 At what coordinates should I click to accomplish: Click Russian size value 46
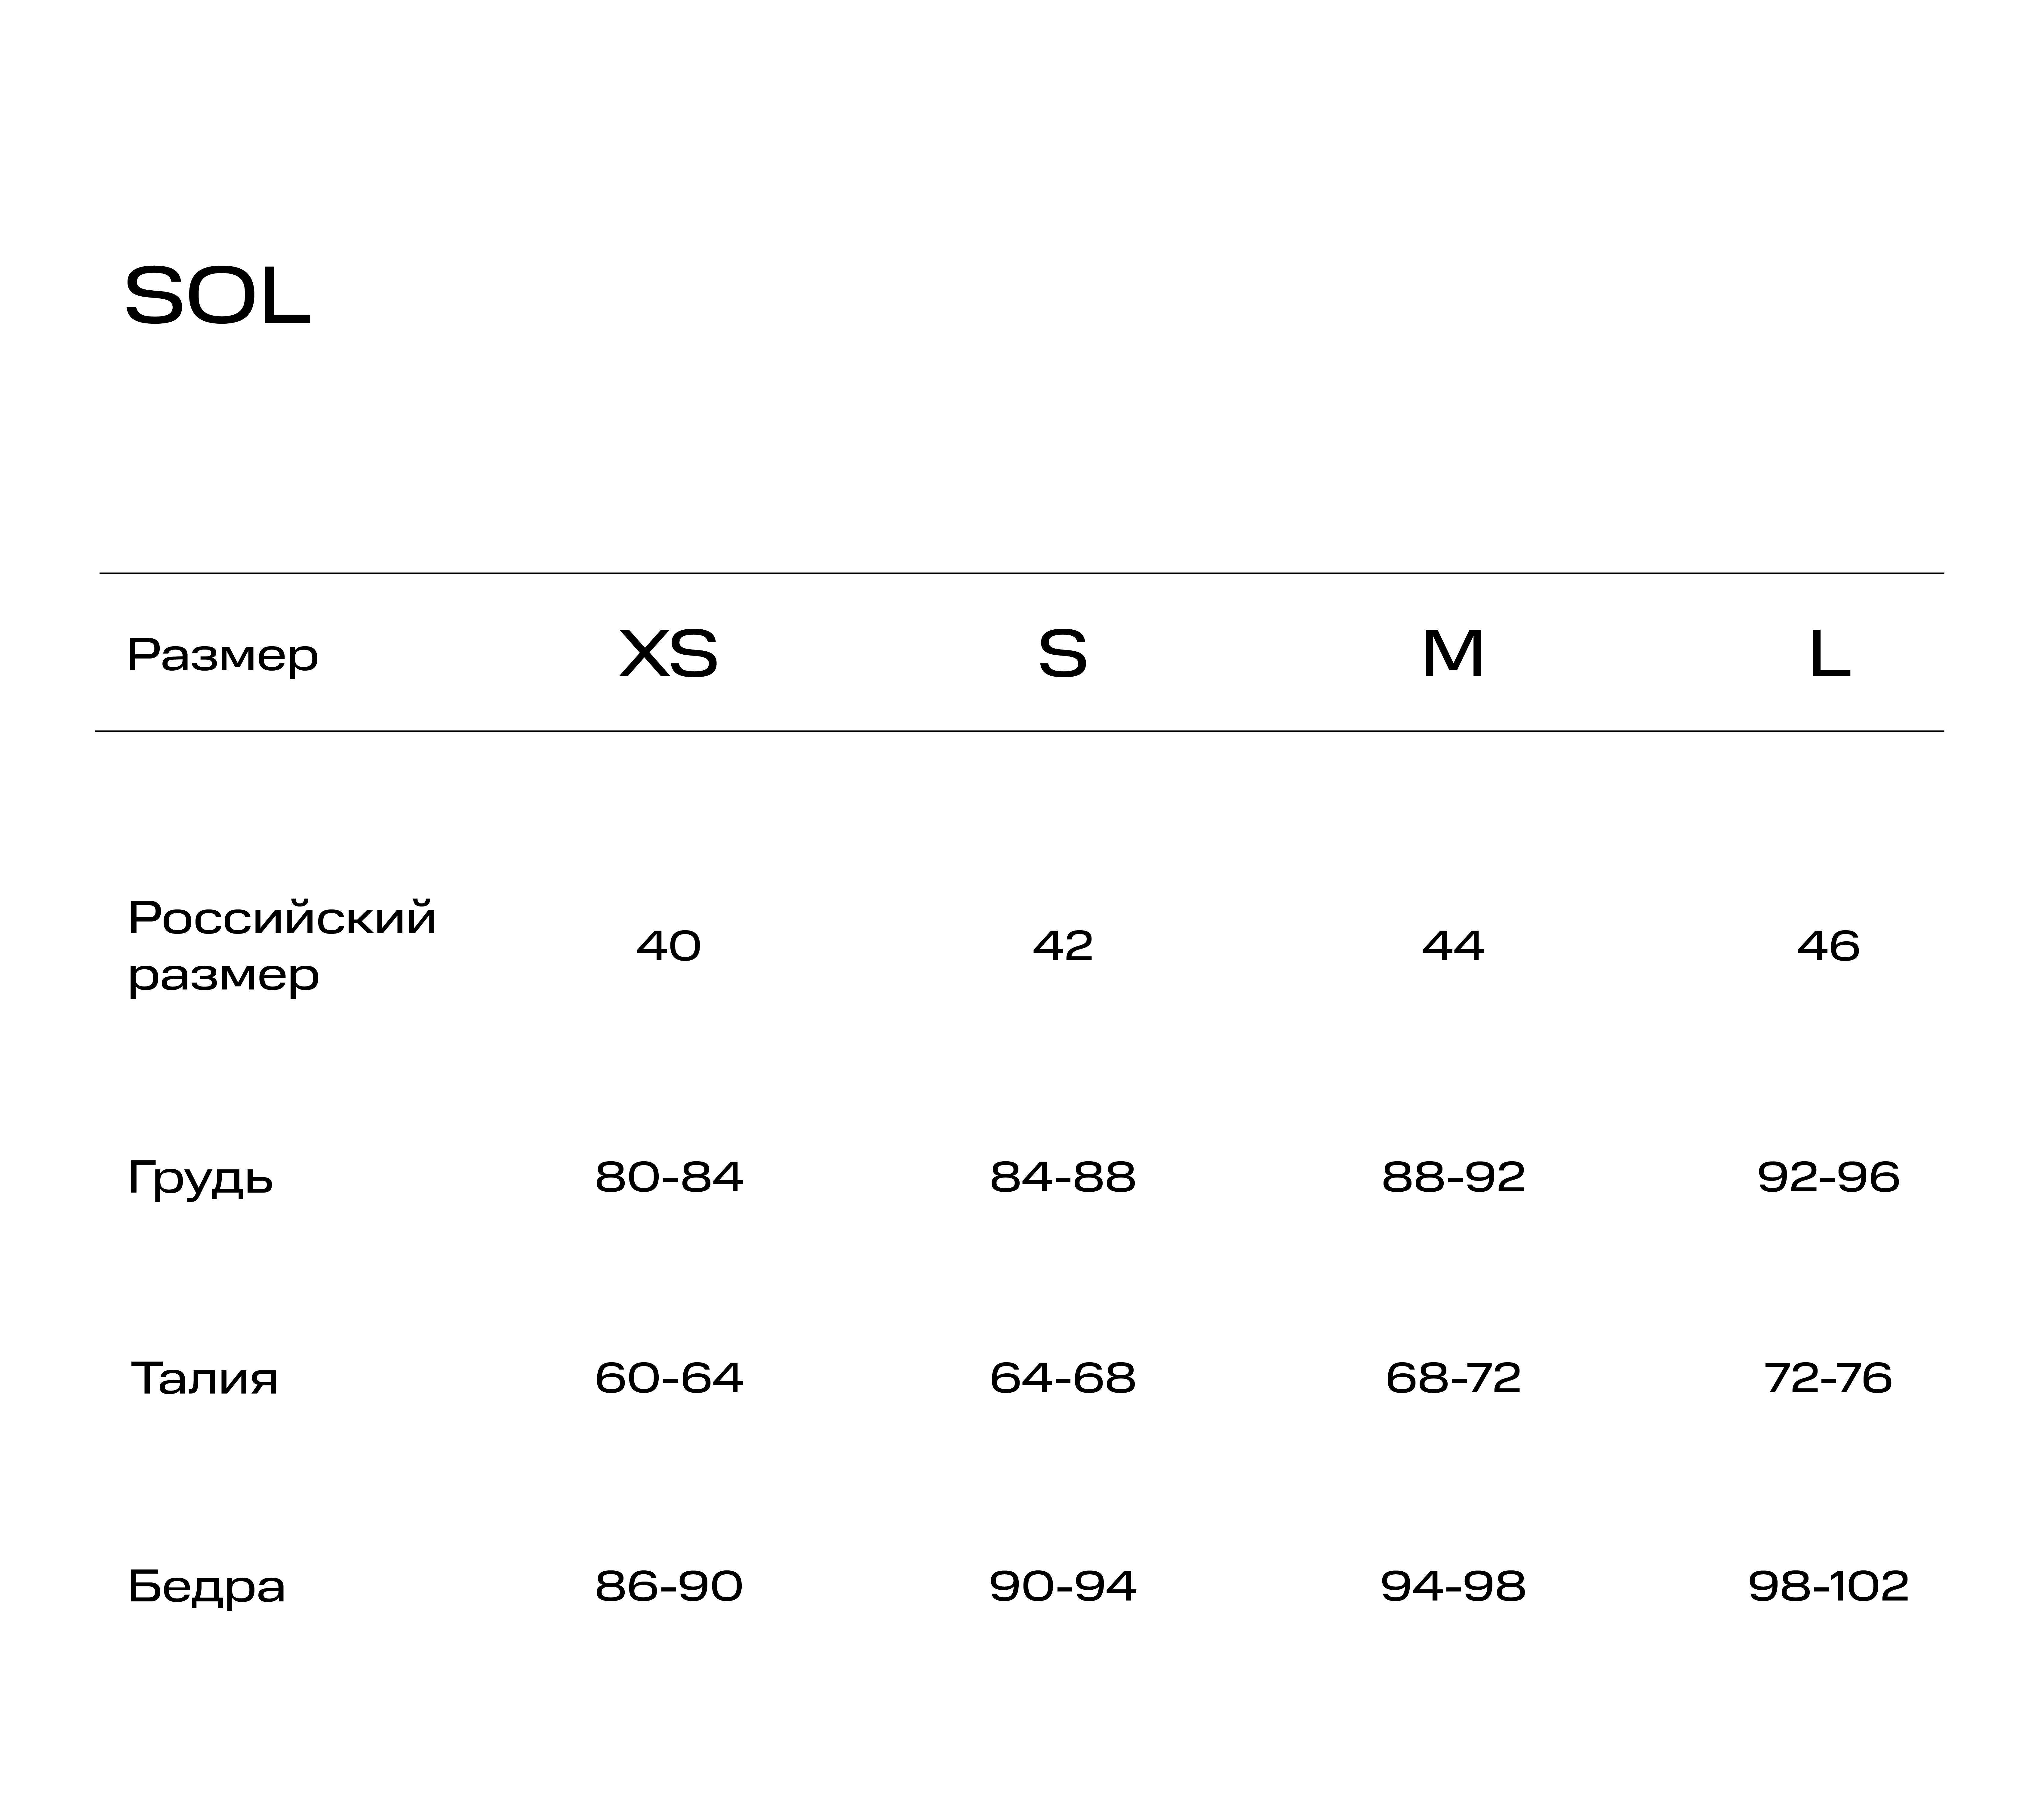[x=1828, y=946]
